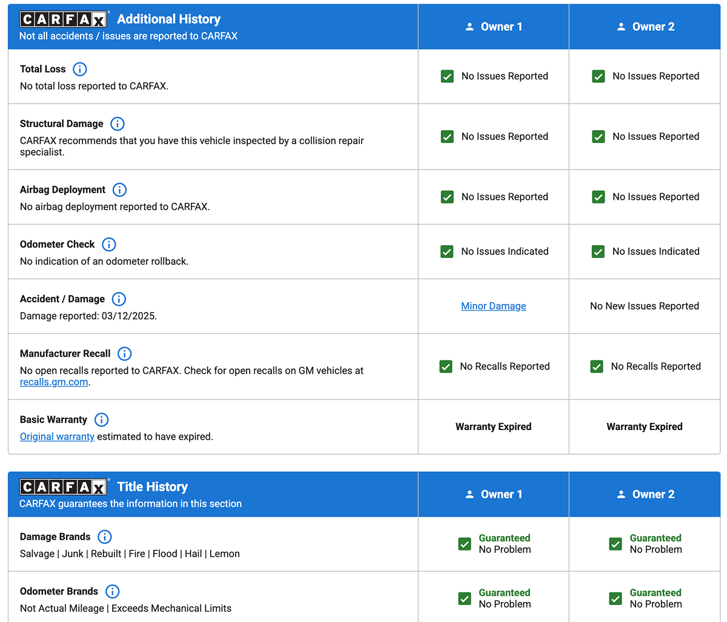The image size is (727, 622).
Task: Click CARFAX logo in Additional History header
Action: (64, 19)
